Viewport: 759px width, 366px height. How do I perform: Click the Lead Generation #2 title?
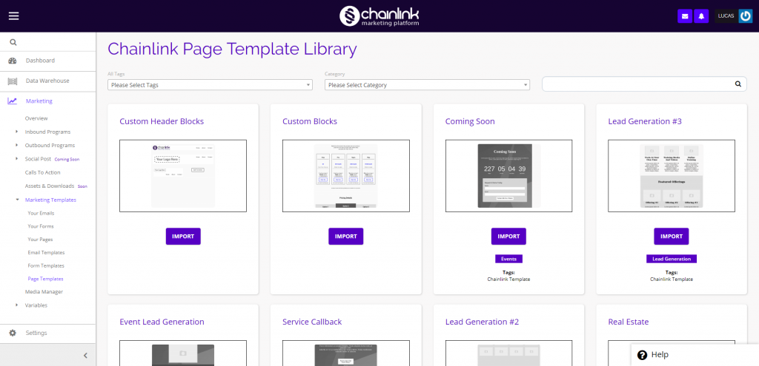[x=482, y=322]
